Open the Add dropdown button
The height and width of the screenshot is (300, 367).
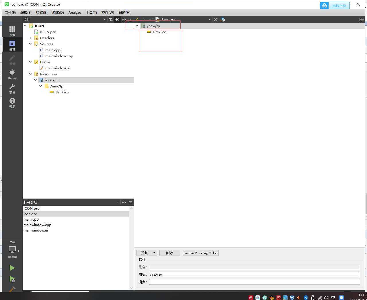pos(147,253)
